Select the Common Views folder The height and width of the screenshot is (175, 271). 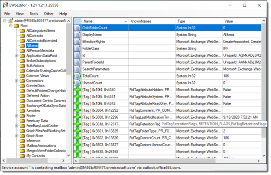pos(38,76)
